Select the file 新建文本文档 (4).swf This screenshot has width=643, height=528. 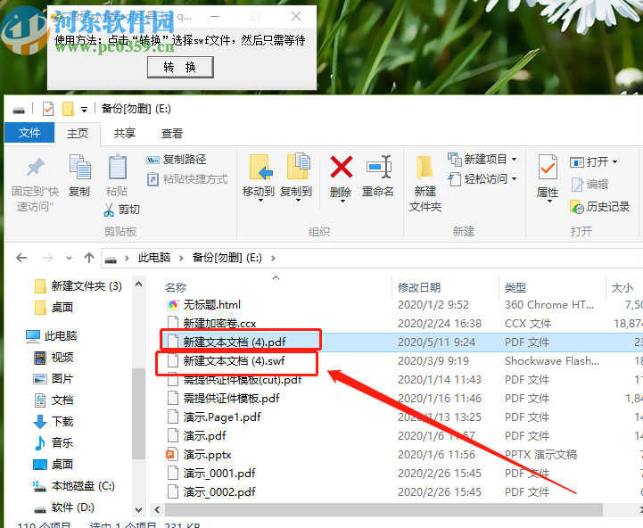[x=234, y=361]
